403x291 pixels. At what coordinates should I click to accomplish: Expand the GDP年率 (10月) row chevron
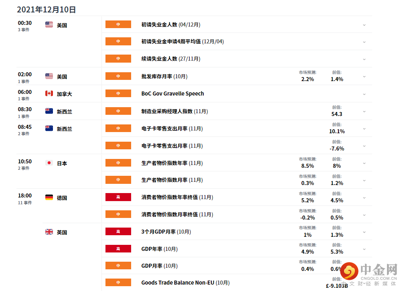pyautogui.click(x=364, y=249)
